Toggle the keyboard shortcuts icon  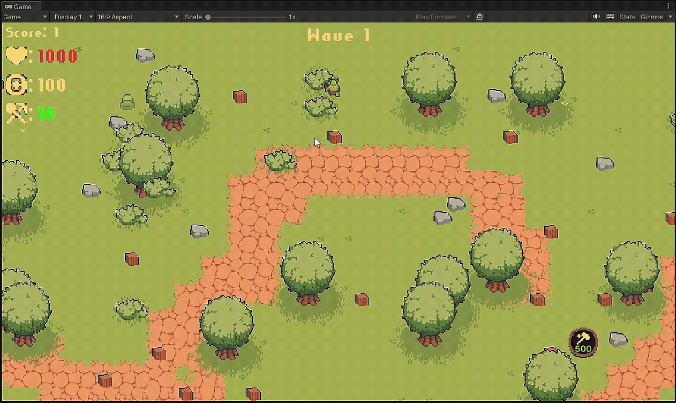pyautogui.click(x=610, y=17)
